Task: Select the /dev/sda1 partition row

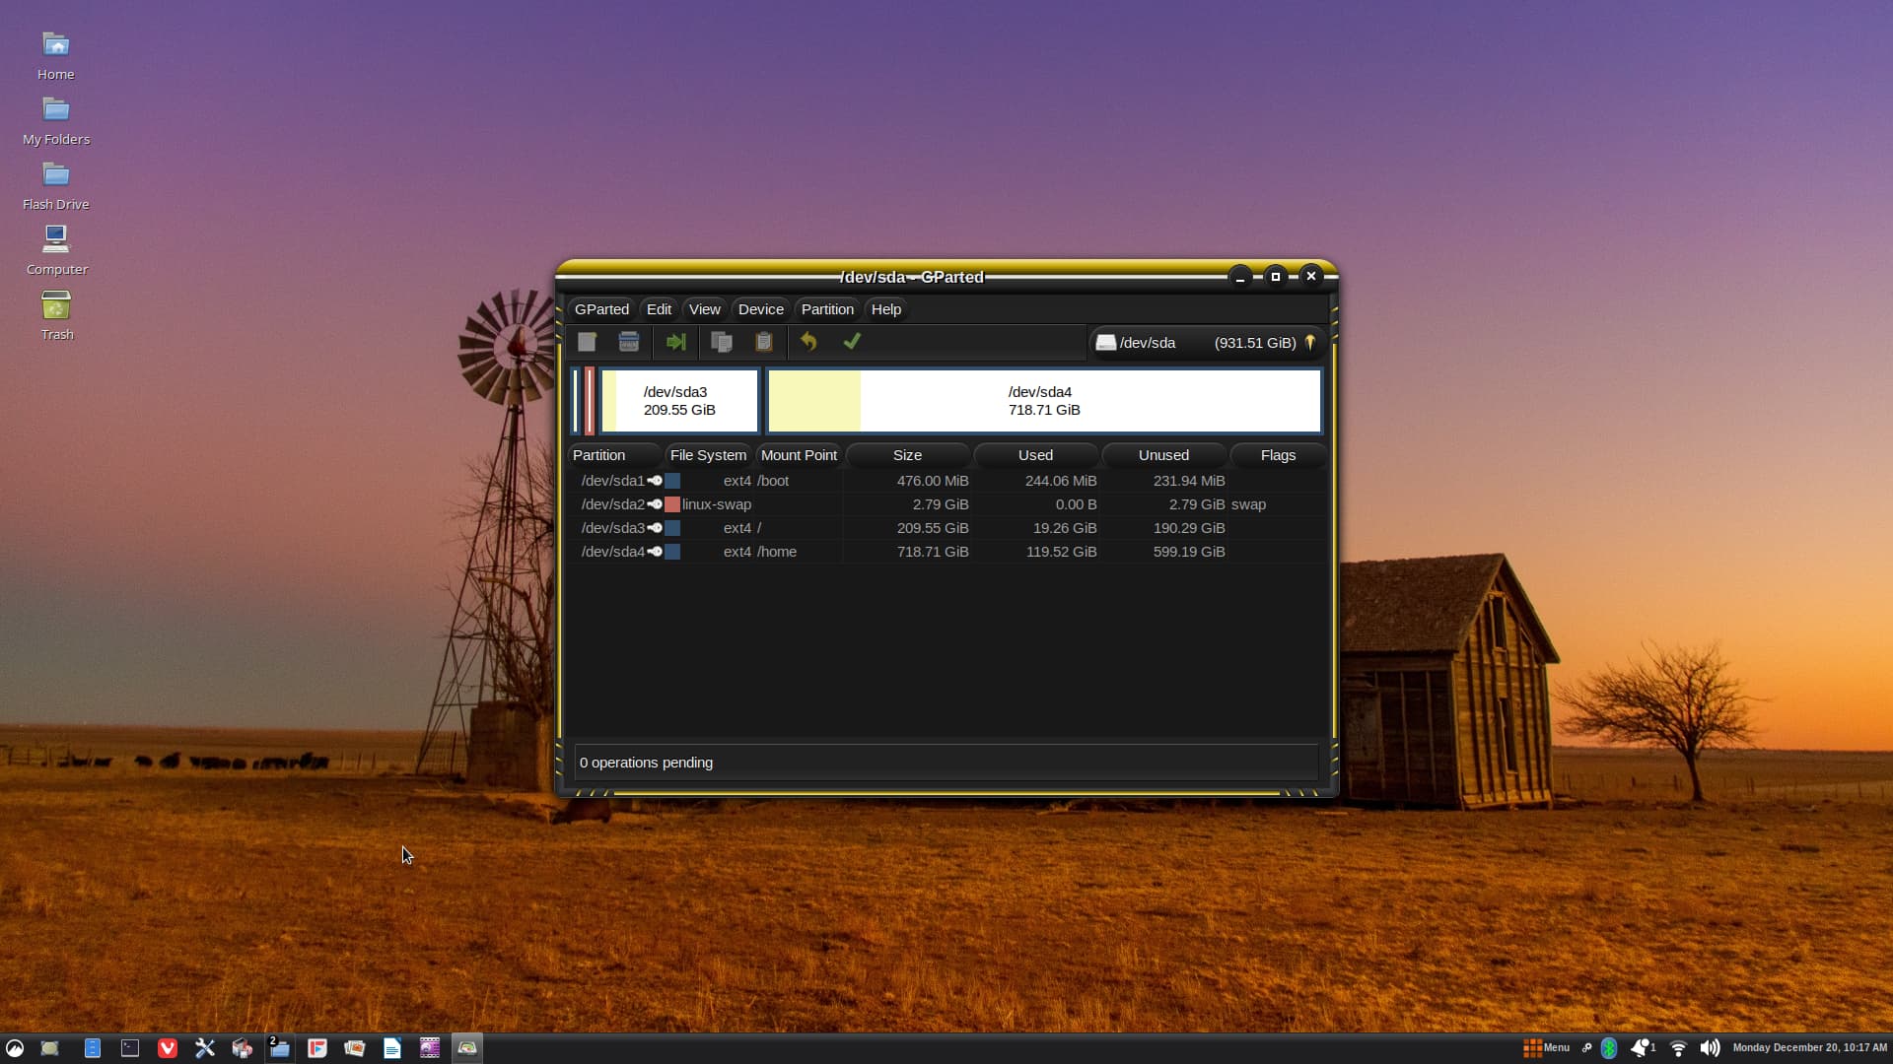Action: (946, 481)
